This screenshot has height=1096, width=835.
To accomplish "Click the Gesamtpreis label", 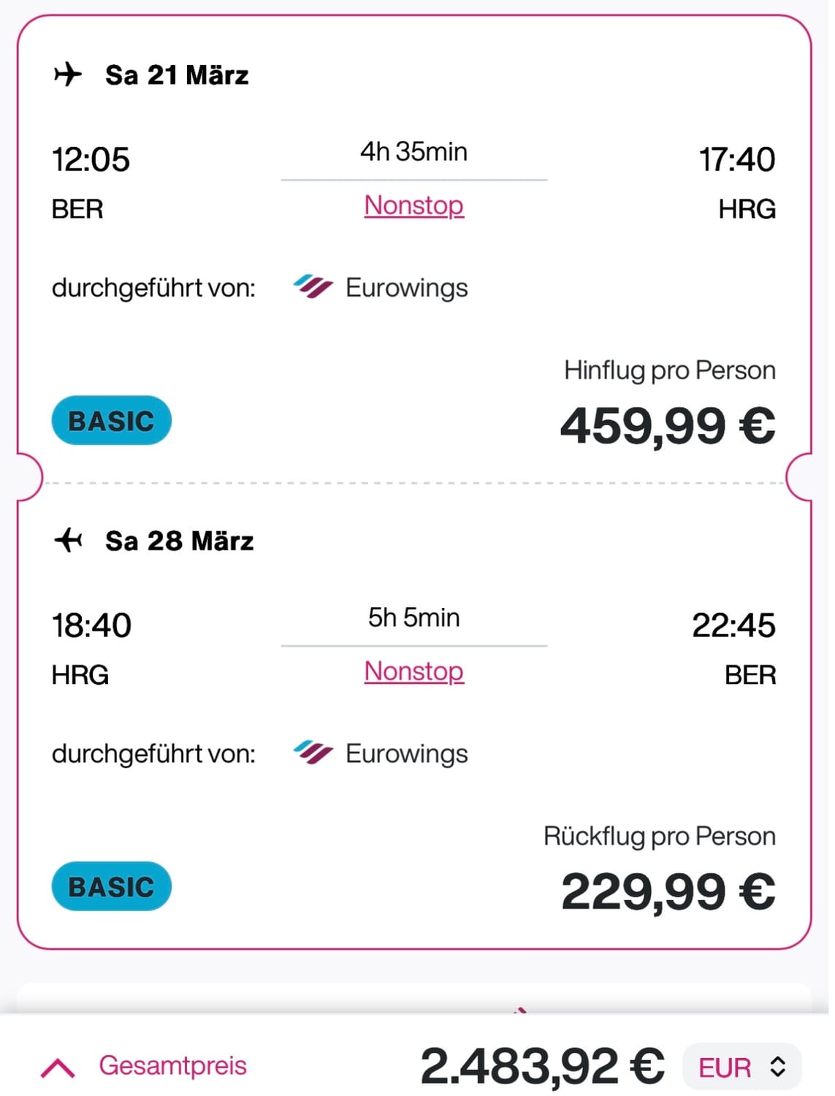I will (173, 1065).
